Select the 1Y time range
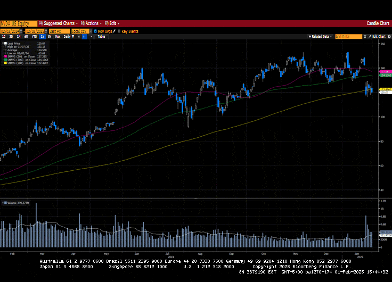 (x=42, y=36)
